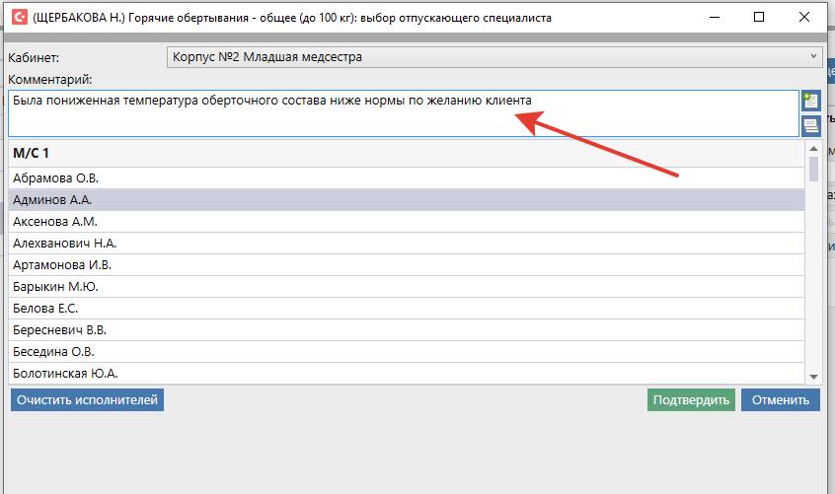Viewport: 835px width, 494px height.
Task: Click the red app logo in title bar
Action: coord(18,18)
